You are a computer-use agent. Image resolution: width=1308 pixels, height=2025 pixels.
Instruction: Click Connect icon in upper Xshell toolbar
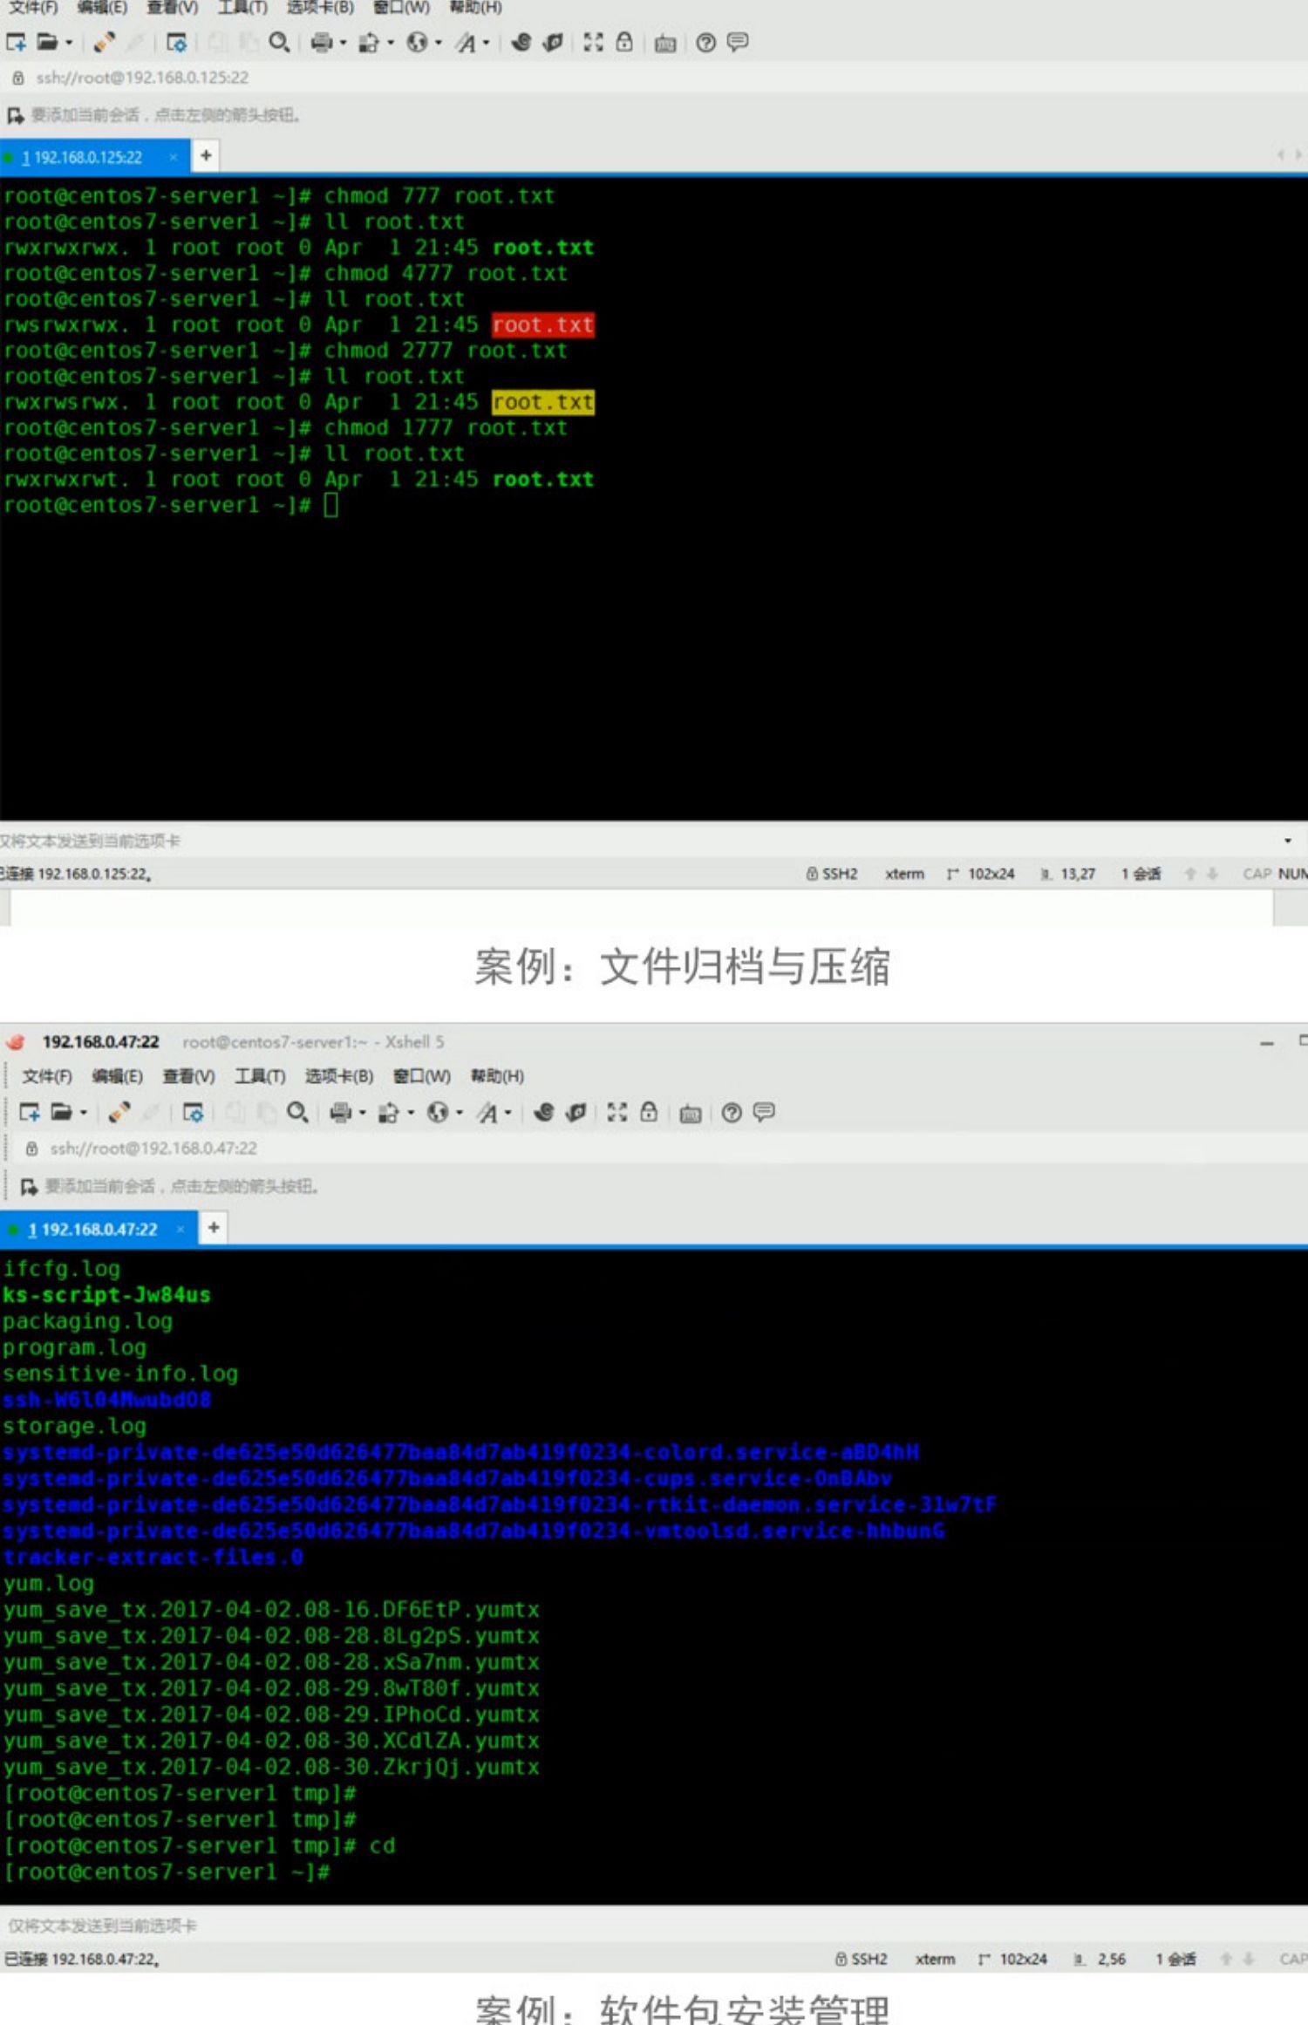[105, 42]
